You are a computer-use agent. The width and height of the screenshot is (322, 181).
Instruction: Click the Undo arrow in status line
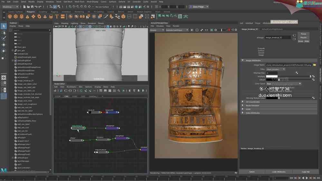[36, 7]
